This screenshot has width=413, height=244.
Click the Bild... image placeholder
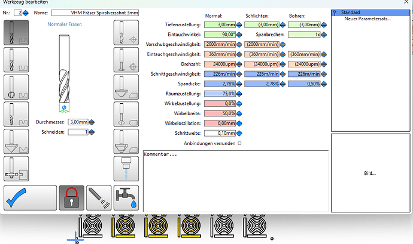click(x=370, y=174)
